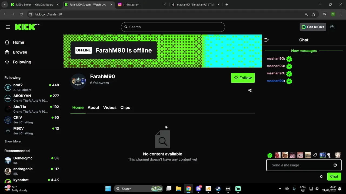Open androgenic recommended channel
The height and width of the screenshot is (194, 346).
(x=32, y=171)
